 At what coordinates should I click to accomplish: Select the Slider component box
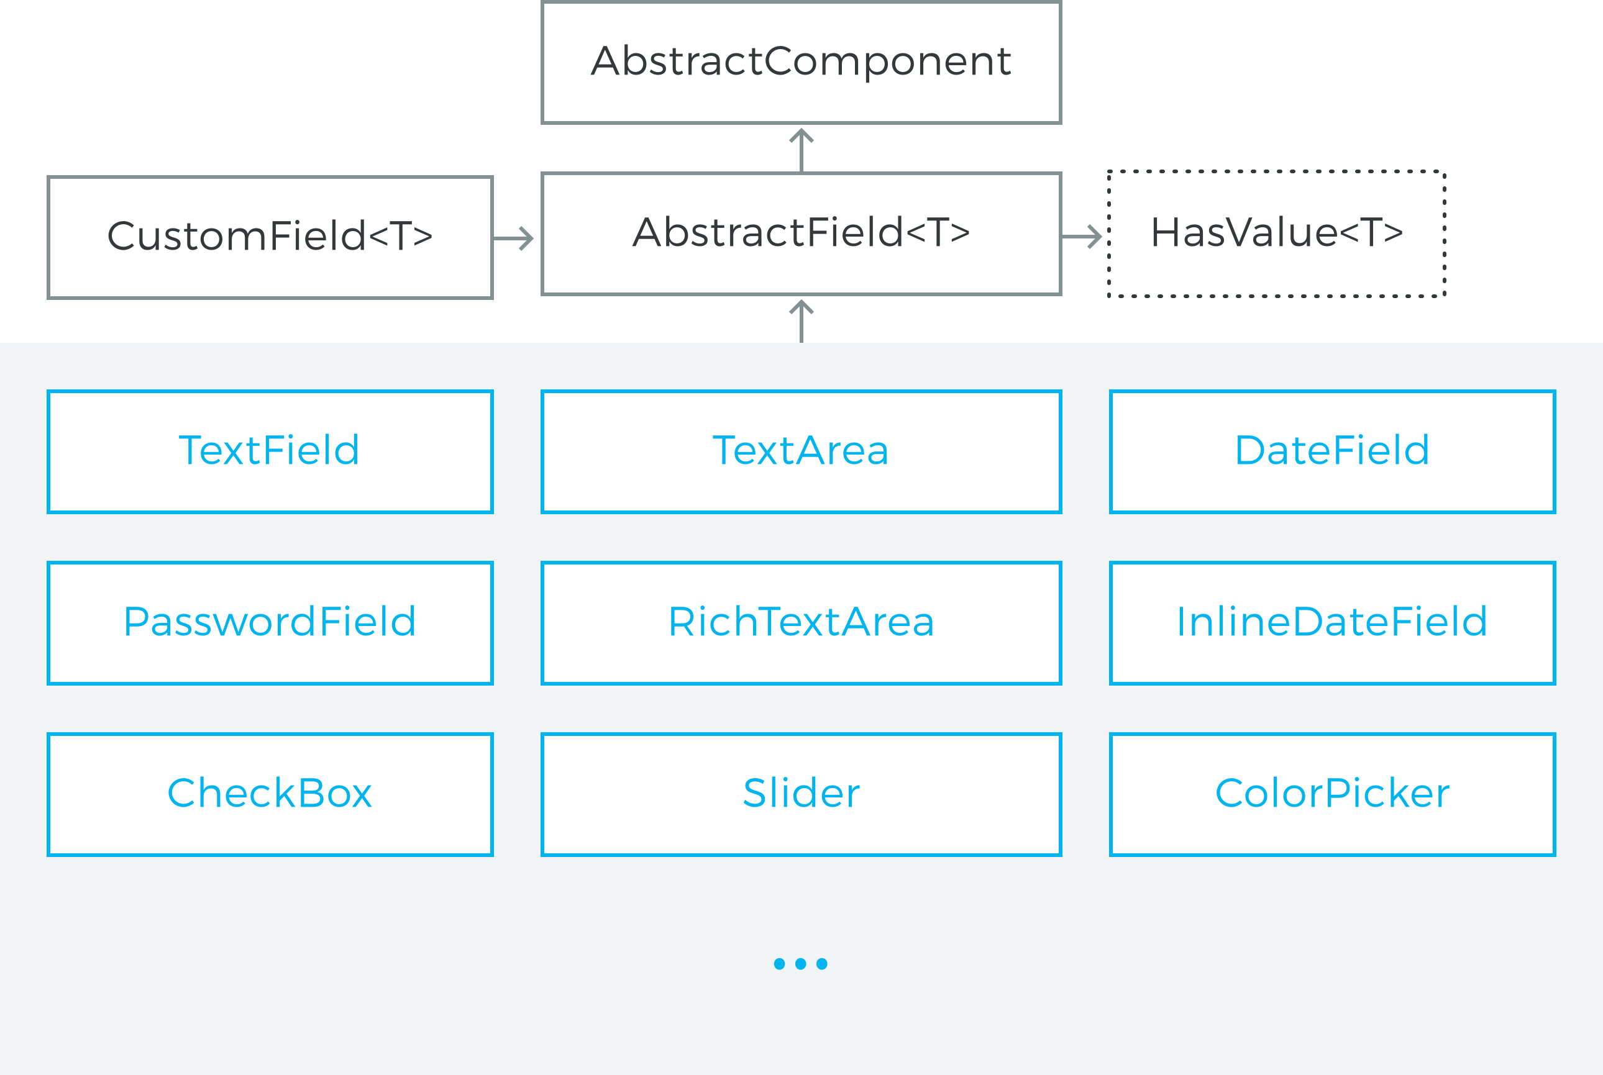point(801,794)
